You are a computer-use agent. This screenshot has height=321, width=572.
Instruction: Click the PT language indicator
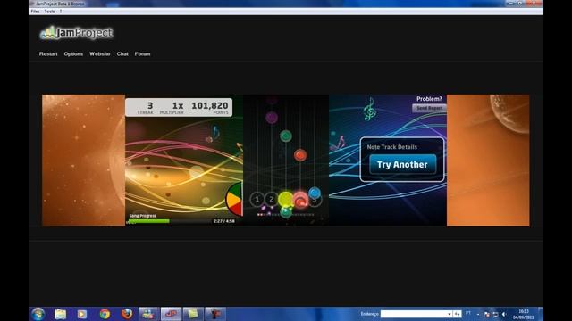[x=468, y=313]
